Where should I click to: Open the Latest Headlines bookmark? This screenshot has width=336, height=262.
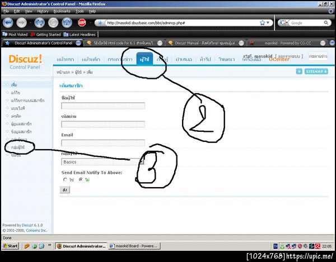[x=80, y=35]
